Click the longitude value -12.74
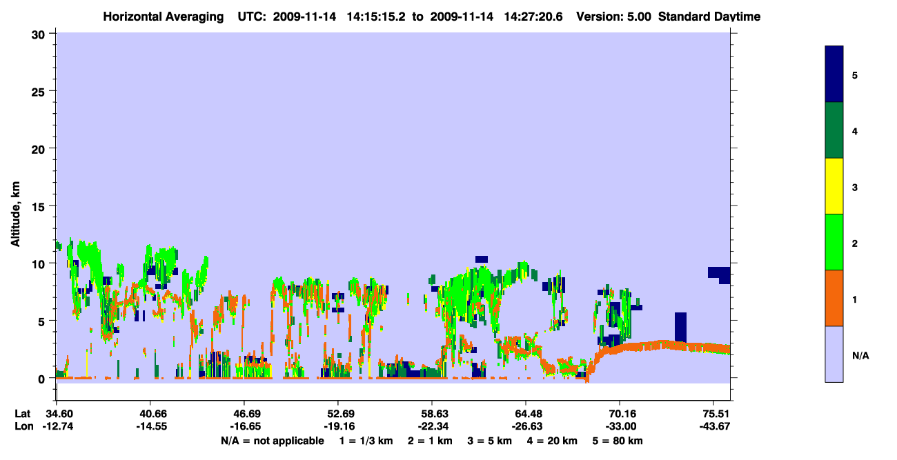Viewport: 897px width, 460px height. pos(57,427)
